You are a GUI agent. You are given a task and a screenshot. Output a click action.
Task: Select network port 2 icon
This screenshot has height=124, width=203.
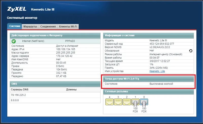(x=127, y=102)
